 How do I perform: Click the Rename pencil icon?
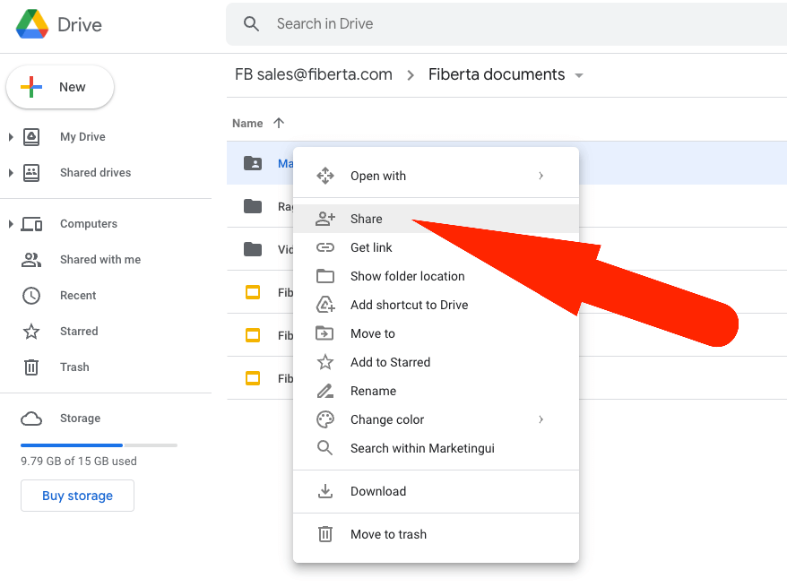(x=325, y=391)
